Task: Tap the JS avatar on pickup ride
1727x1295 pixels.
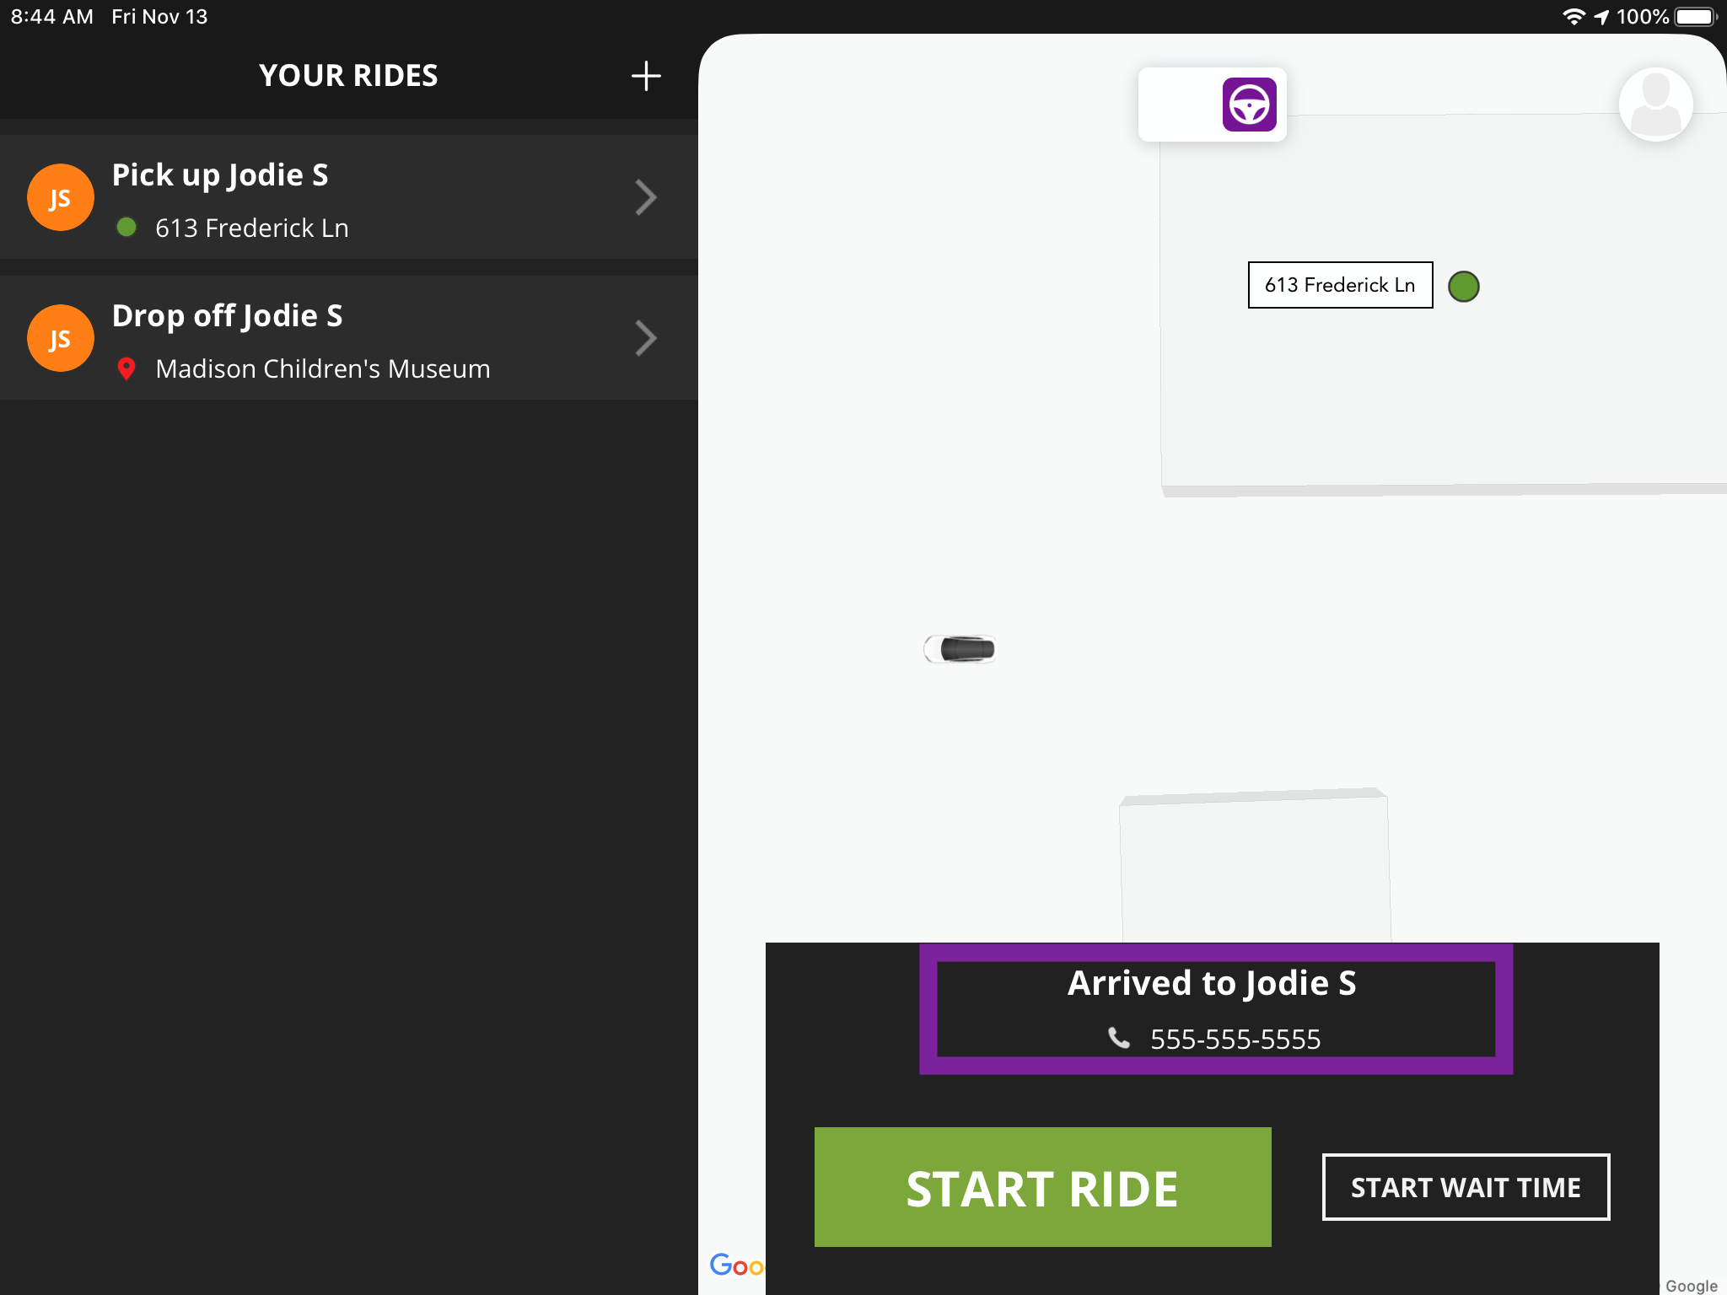Action: click(61, 198)
